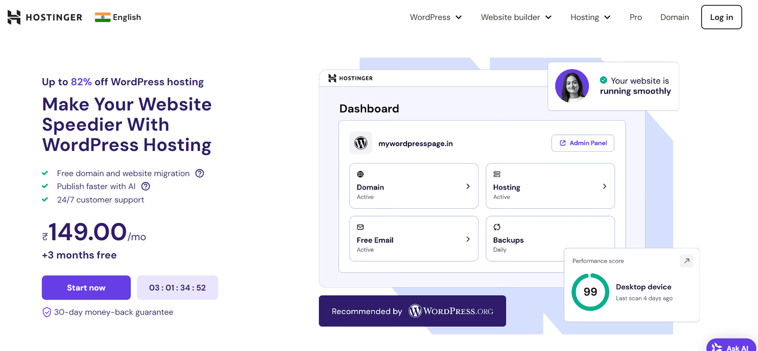Click the WordPress logo beside mywordpresspage.in
This screenshot has width=758, height=351.
click(361, 143)
